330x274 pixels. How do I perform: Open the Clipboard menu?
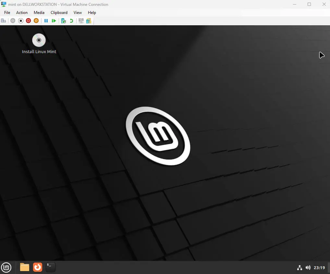tap(59, 13)
